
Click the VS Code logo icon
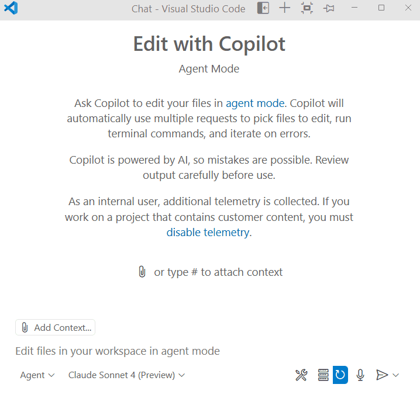(x=11, y=8)
